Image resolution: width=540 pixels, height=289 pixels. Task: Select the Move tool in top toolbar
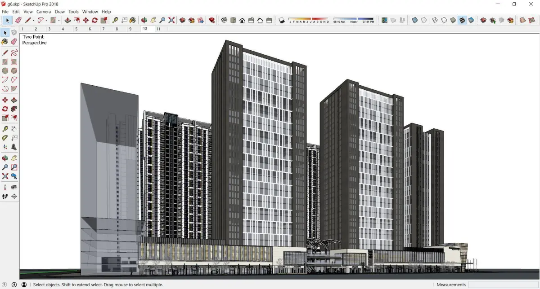85,20
